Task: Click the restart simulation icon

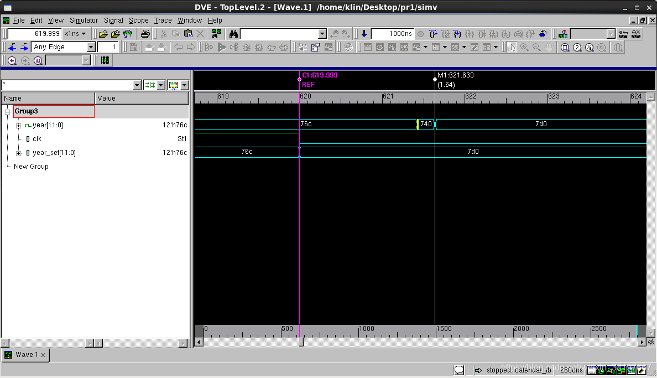Action: (543, 34)
